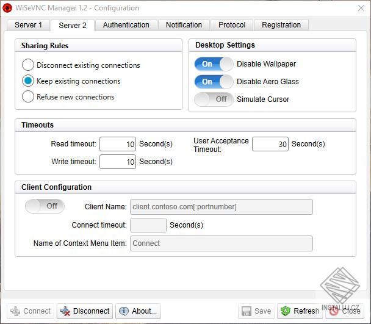This screenshot has width=371, height=324.
Task: Click the Refresh button label
Action: [x=306, y=311]
